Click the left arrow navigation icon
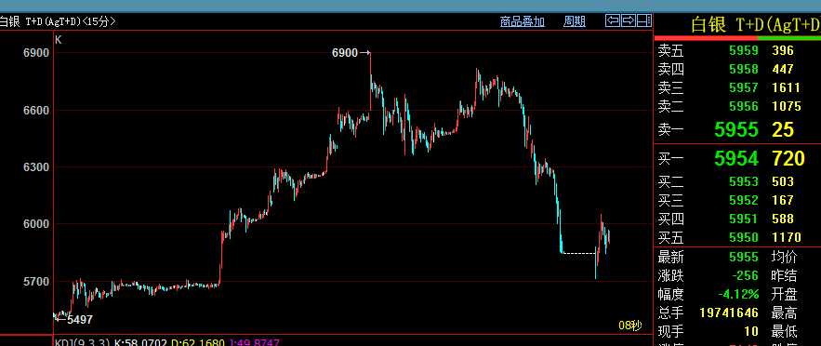 [x=613, y=20]
